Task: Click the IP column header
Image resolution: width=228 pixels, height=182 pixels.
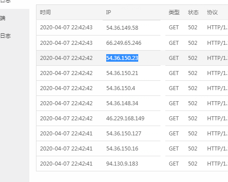Action: [x=108, y=12]
